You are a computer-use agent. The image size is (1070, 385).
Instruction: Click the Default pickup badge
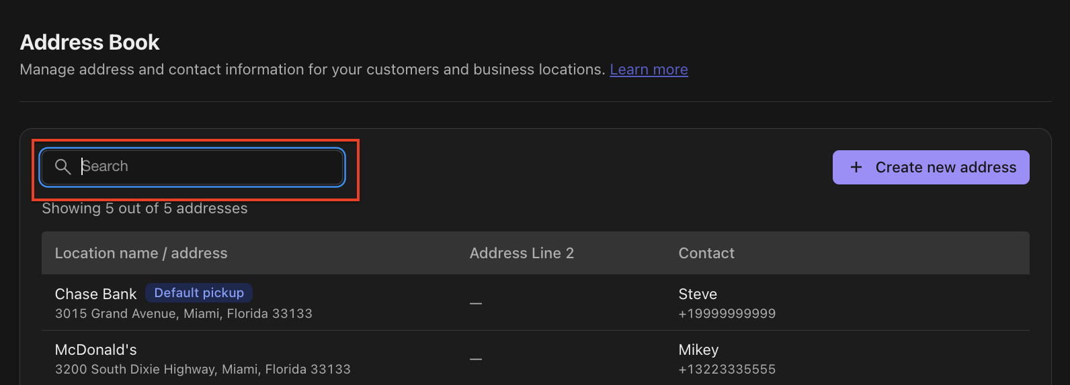199,293
